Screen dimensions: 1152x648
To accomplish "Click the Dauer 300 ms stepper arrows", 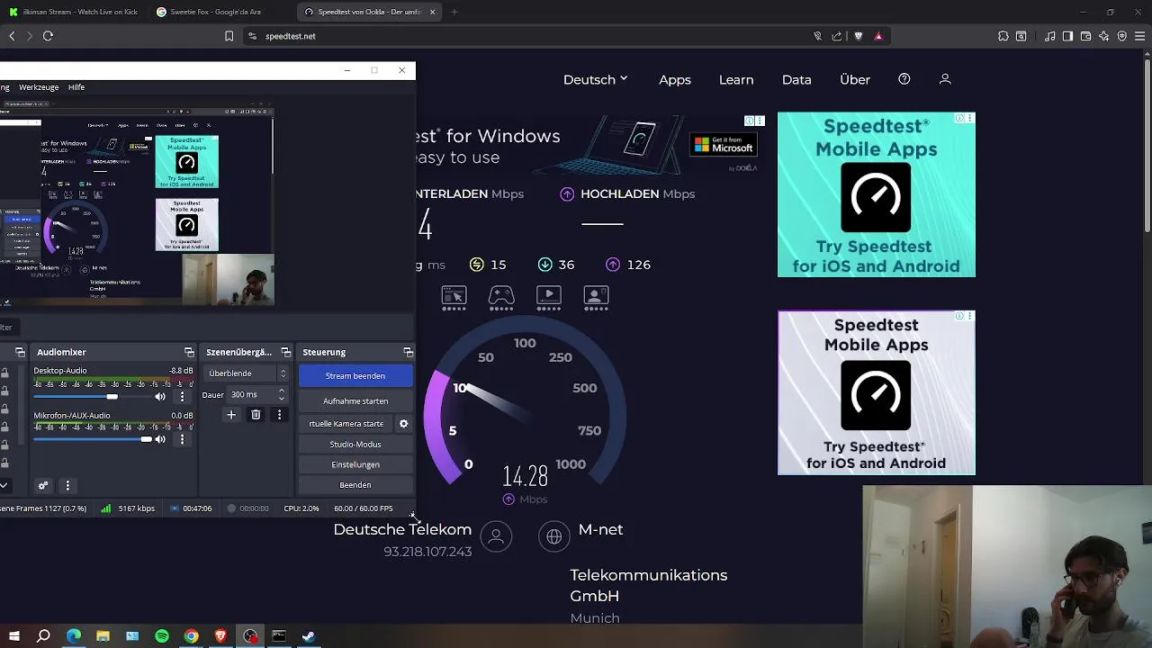I will pos(282,394).
